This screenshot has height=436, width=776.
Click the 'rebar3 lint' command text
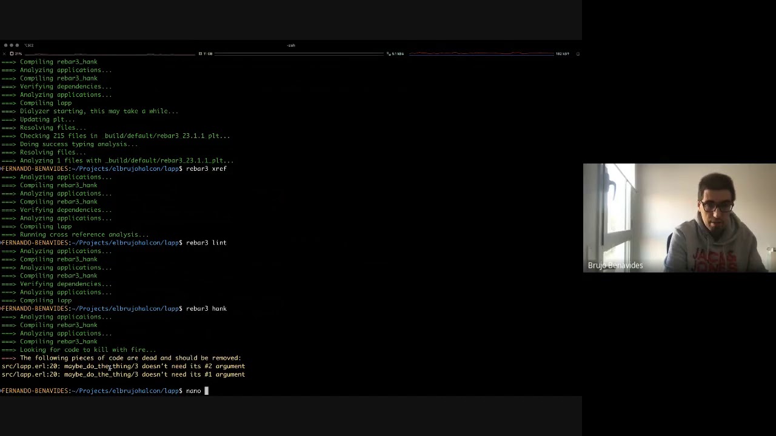coord(206,243)
